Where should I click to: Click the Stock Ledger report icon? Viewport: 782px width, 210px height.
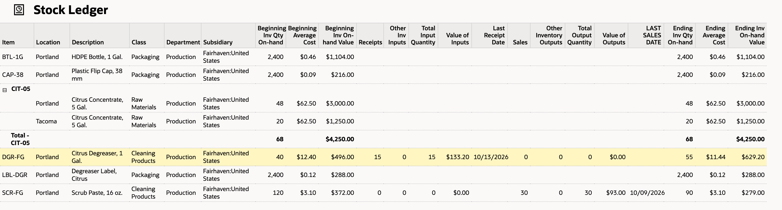[19, 10]
